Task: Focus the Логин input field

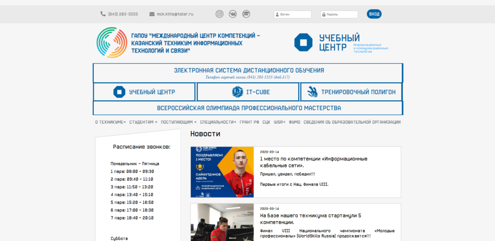Action: [292, 14]
